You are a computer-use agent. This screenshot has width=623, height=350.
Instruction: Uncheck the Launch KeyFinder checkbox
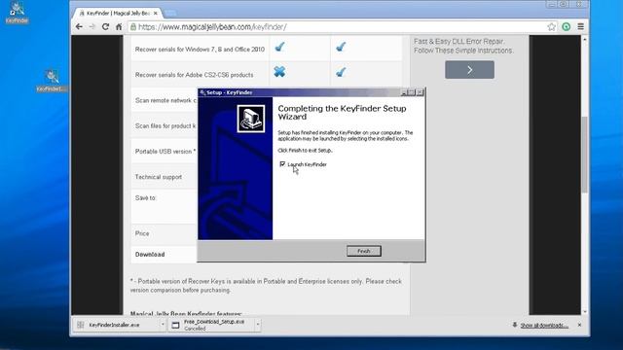[x=282, y=164]
